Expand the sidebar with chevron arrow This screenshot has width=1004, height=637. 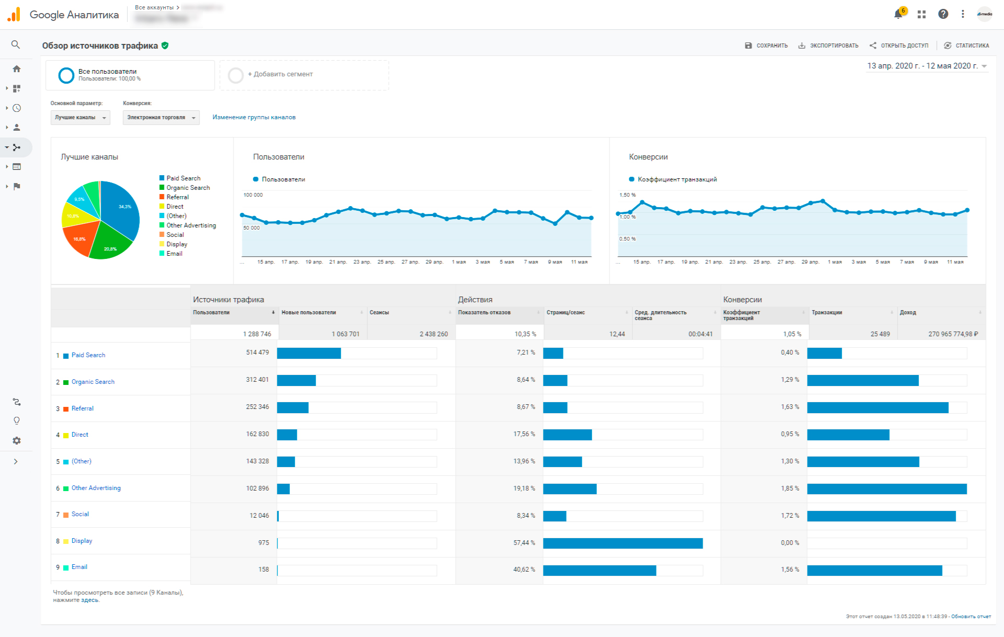tap(16, 461)
